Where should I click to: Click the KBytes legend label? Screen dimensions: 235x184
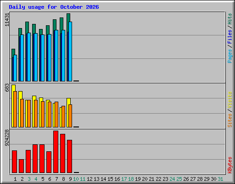point(230,165)
